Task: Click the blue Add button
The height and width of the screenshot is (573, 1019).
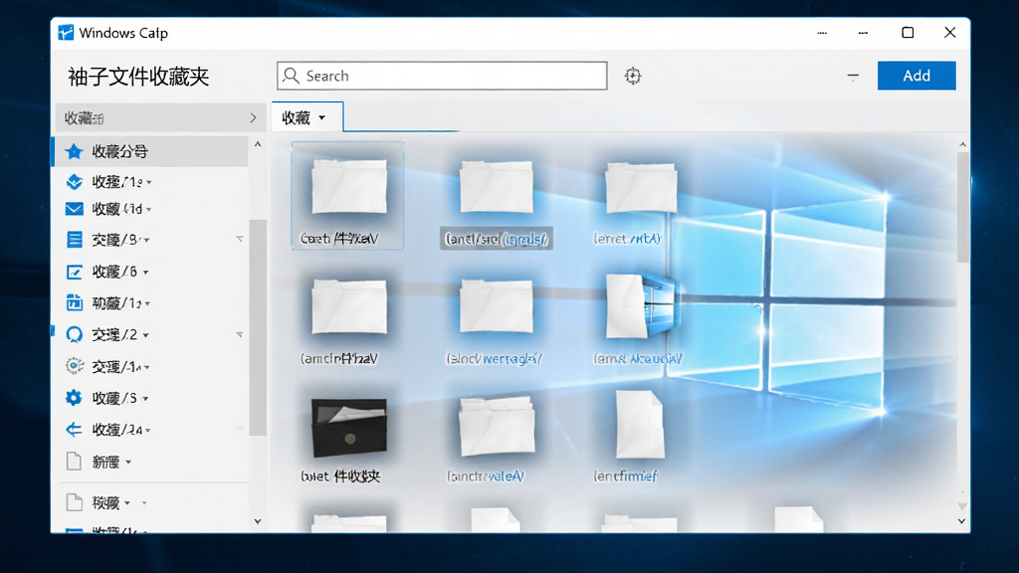Action: pyautogui.click(x=917, y=76)
